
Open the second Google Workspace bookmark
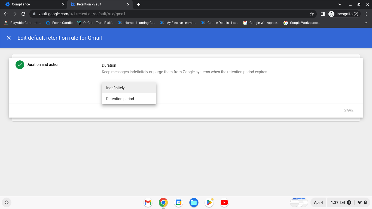tap(302, 23)
